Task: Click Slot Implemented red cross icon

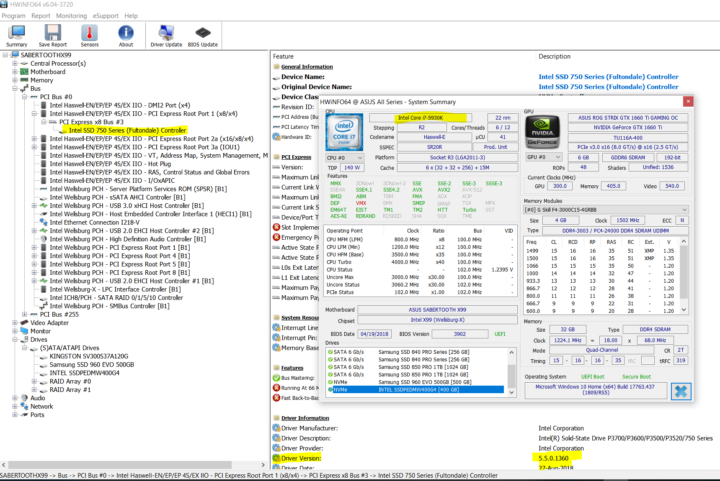Action: pyautogui.click(x=276, y=227)
